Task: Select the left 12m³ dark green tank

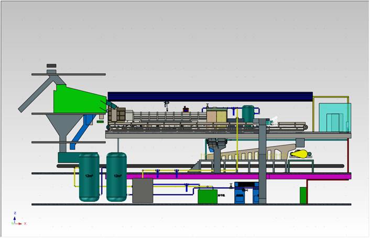Action: point(89,177)
